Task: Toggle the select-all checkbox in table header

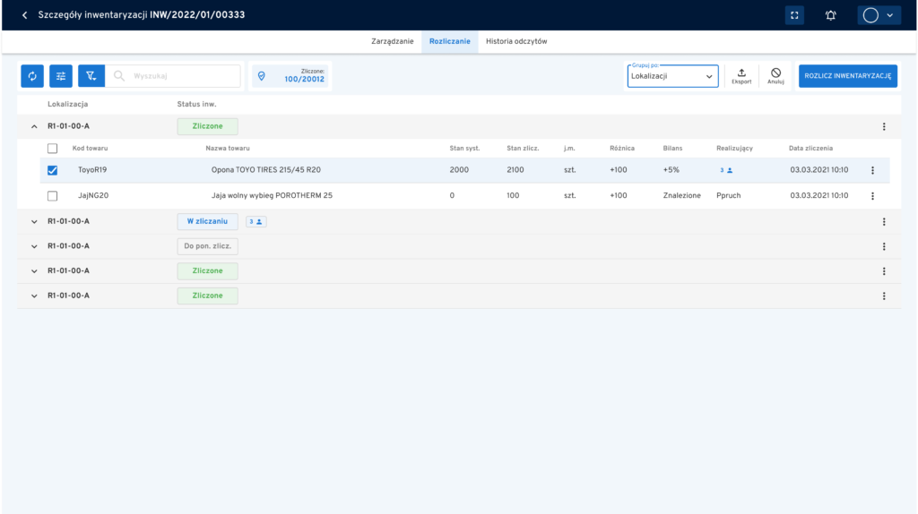Action: [x=52, y=148]
